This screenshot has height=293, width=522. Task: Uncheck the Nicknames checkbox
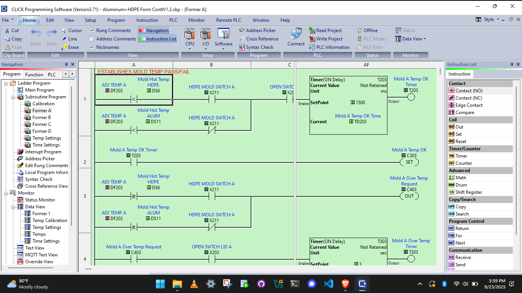point(91,47)
